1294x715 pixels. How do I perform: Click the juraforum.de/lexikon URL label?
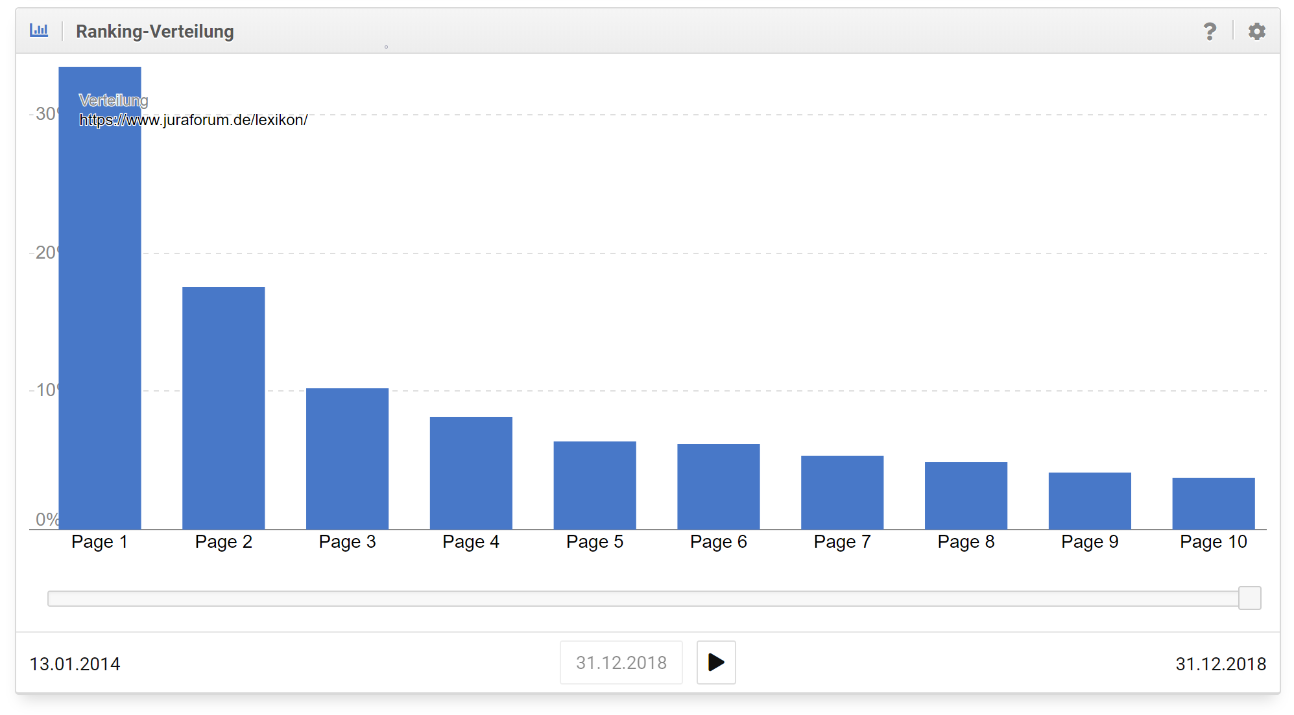pyautogui.click(x=193, y=120)
